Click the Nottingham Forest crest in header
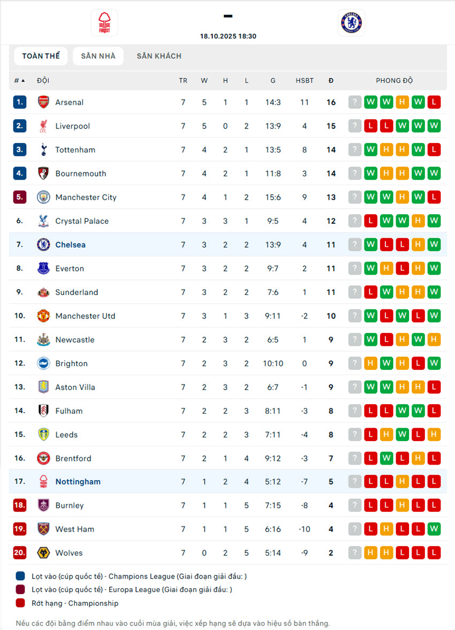 pyautogui.click(x=104, y=23)
